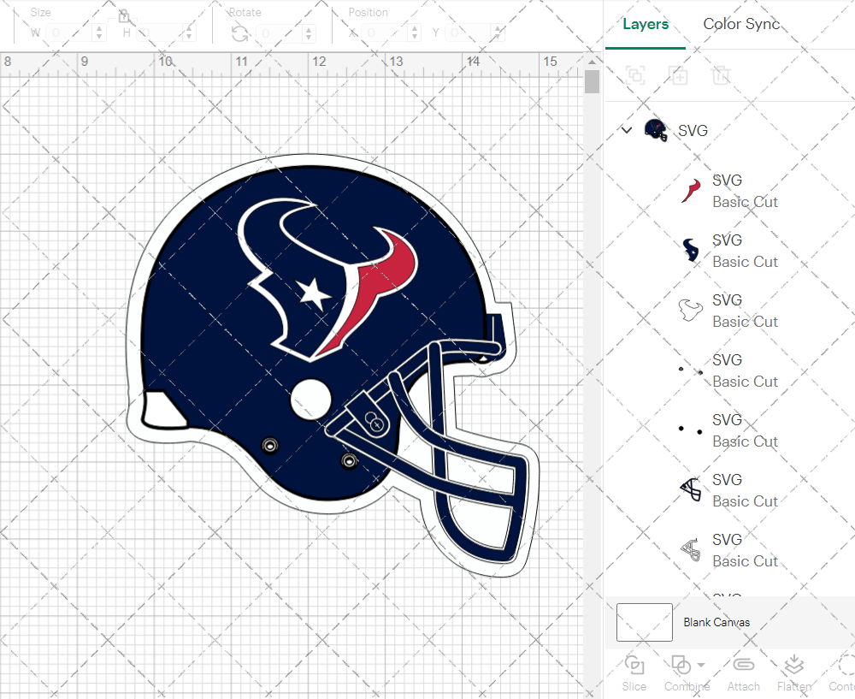Click the canvas scrollbar up arrow

pos(592,62)
